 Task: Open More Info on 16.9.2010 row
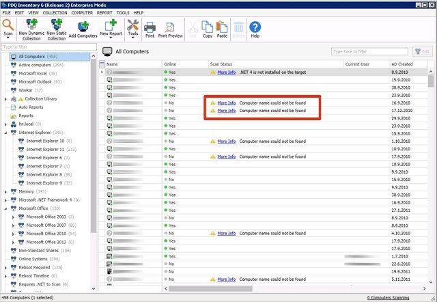(226, 103)
